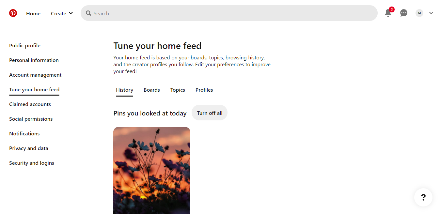This screenshot has width=440, height=214.
Task: Open the Create dropdown menu
Action: [x=62, y=13]
